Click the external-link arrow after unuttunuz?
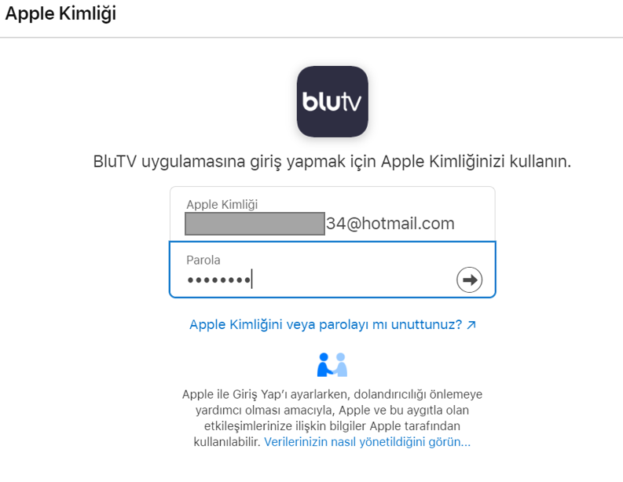Image resolution: width=623 pixels, height=482 pixels. point(471,325)
